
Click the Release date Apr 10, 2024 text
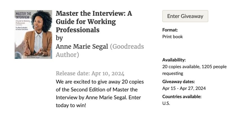click(x=90, y=74)
